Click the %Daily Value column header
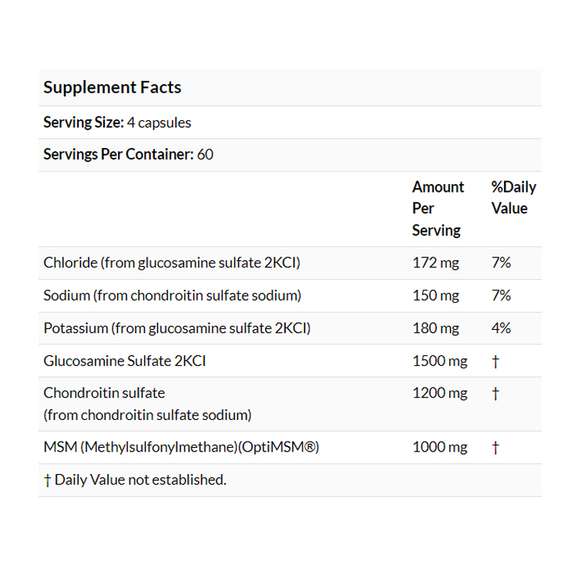The image size is (578, 578). pyautogui.click(x=513, y=197)
